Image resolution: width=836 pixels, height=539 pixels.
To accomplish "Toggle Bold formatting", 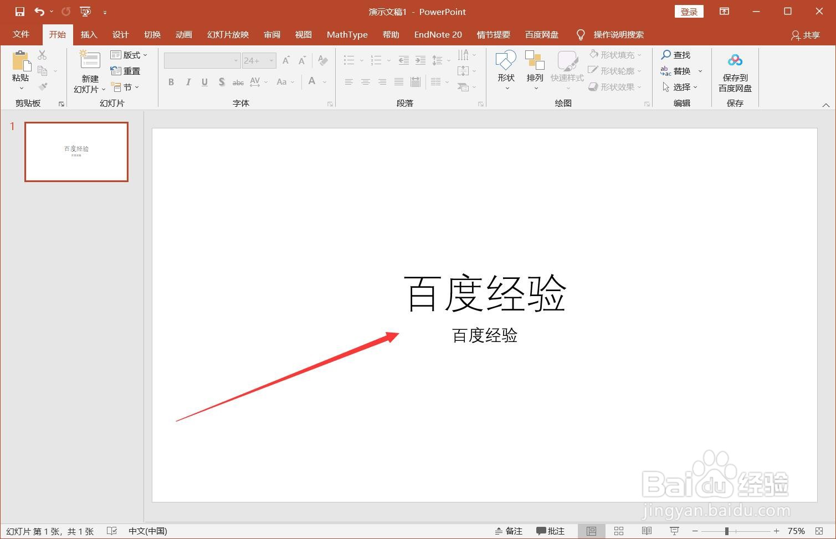I will tap(171, 82).
